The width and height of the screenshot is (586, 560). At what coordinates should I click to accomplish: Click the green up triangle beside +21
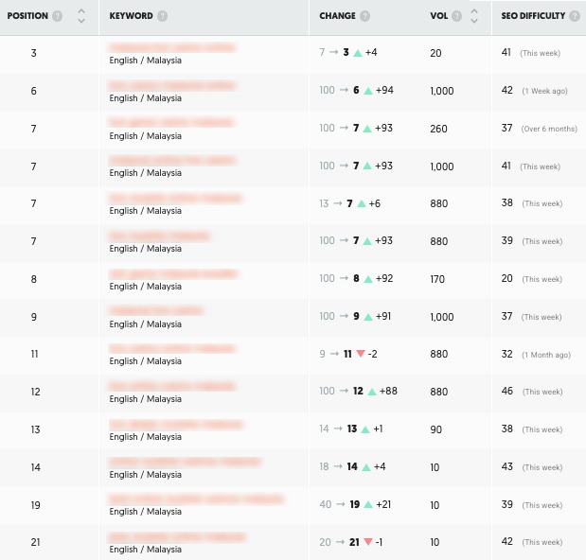pyautogui.click(x=368, y=504)
